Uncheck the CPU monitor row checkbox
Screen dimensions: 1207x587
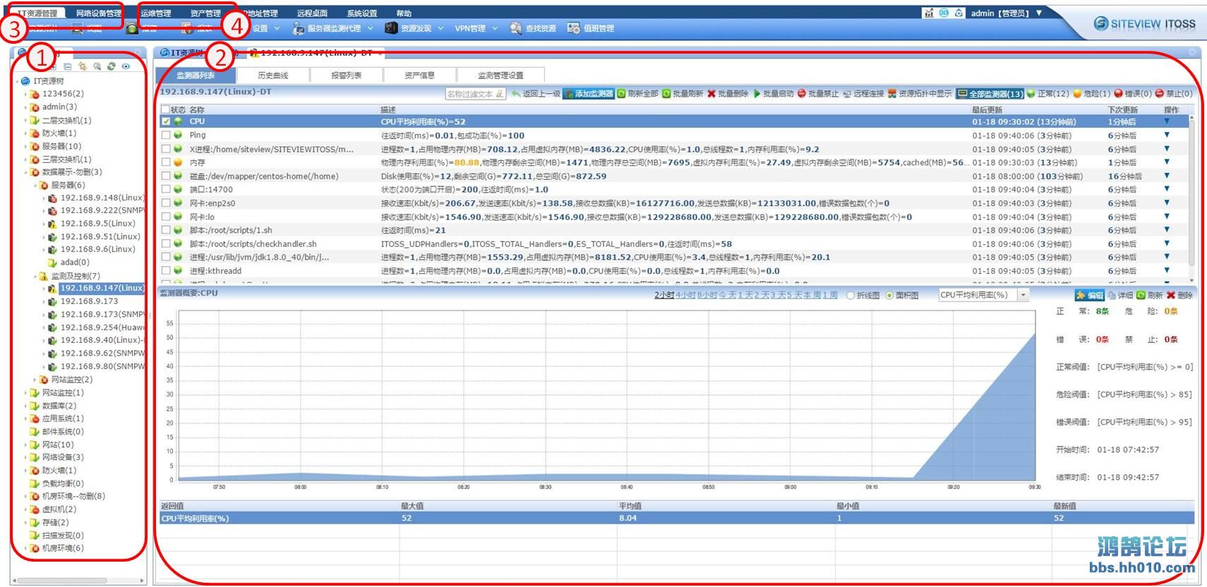[166, 121]
